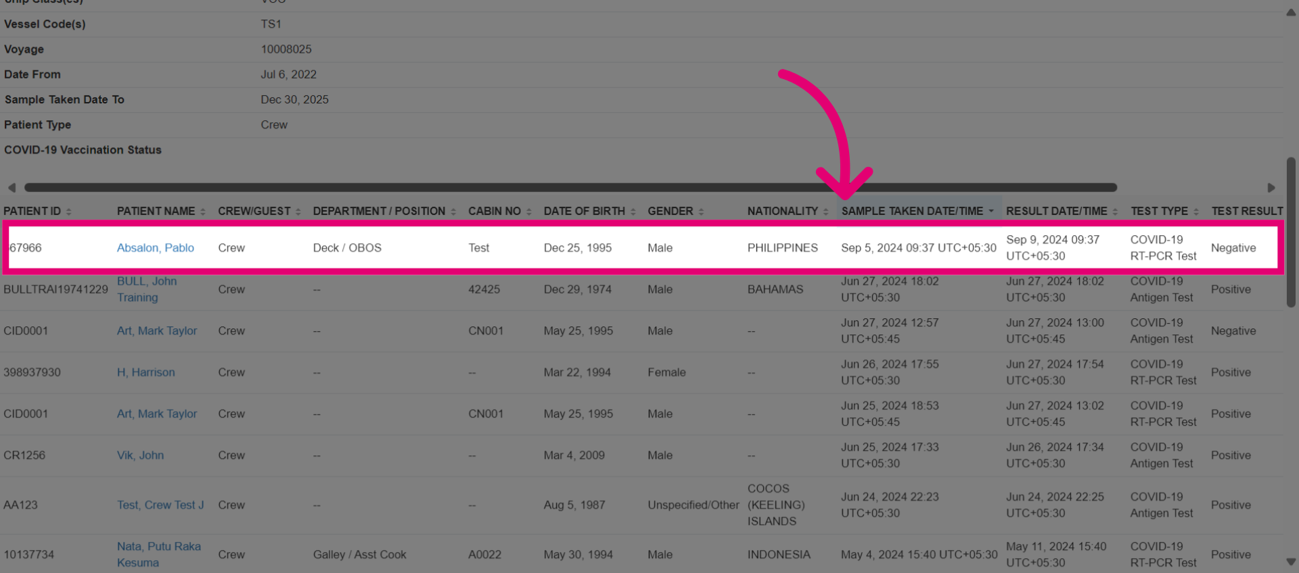This screenshot has width=1299, height=573.
Task: Click date of birth Aug 5, 1987
Action: tap(574, 505)
